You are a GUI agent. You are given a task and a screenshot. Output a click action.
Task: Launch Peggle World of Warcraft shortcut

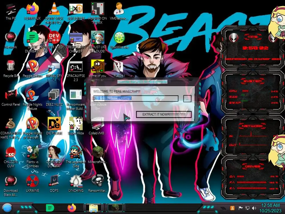32,124
